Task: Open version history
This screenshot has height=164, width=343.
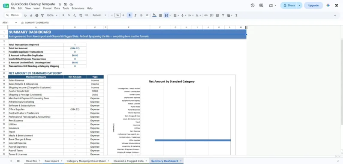Action: pos(253,6)
